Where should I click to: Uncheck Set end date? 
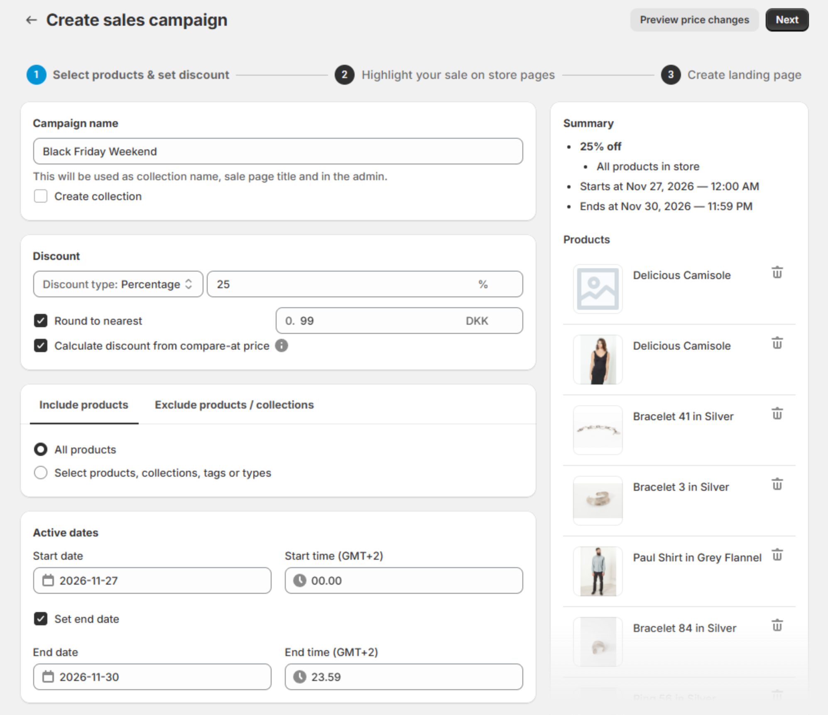coord(41,619)
